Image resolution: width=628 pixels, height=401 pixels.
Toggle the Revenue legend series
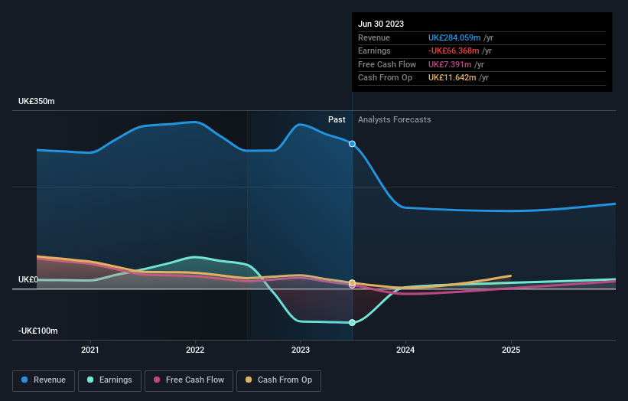point(44,380)
